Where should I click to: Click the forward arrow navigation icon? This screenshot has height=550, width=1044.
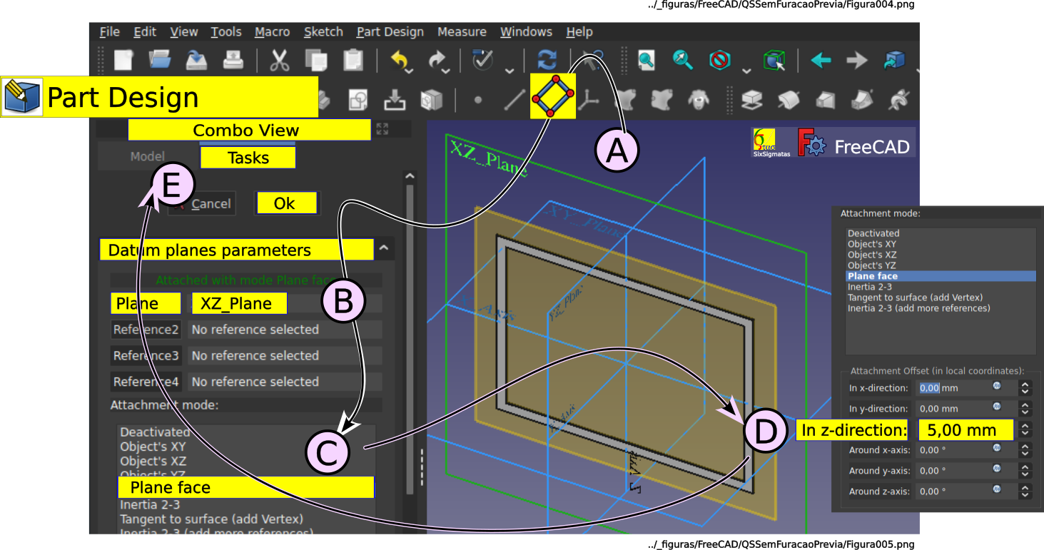point(856,60)
